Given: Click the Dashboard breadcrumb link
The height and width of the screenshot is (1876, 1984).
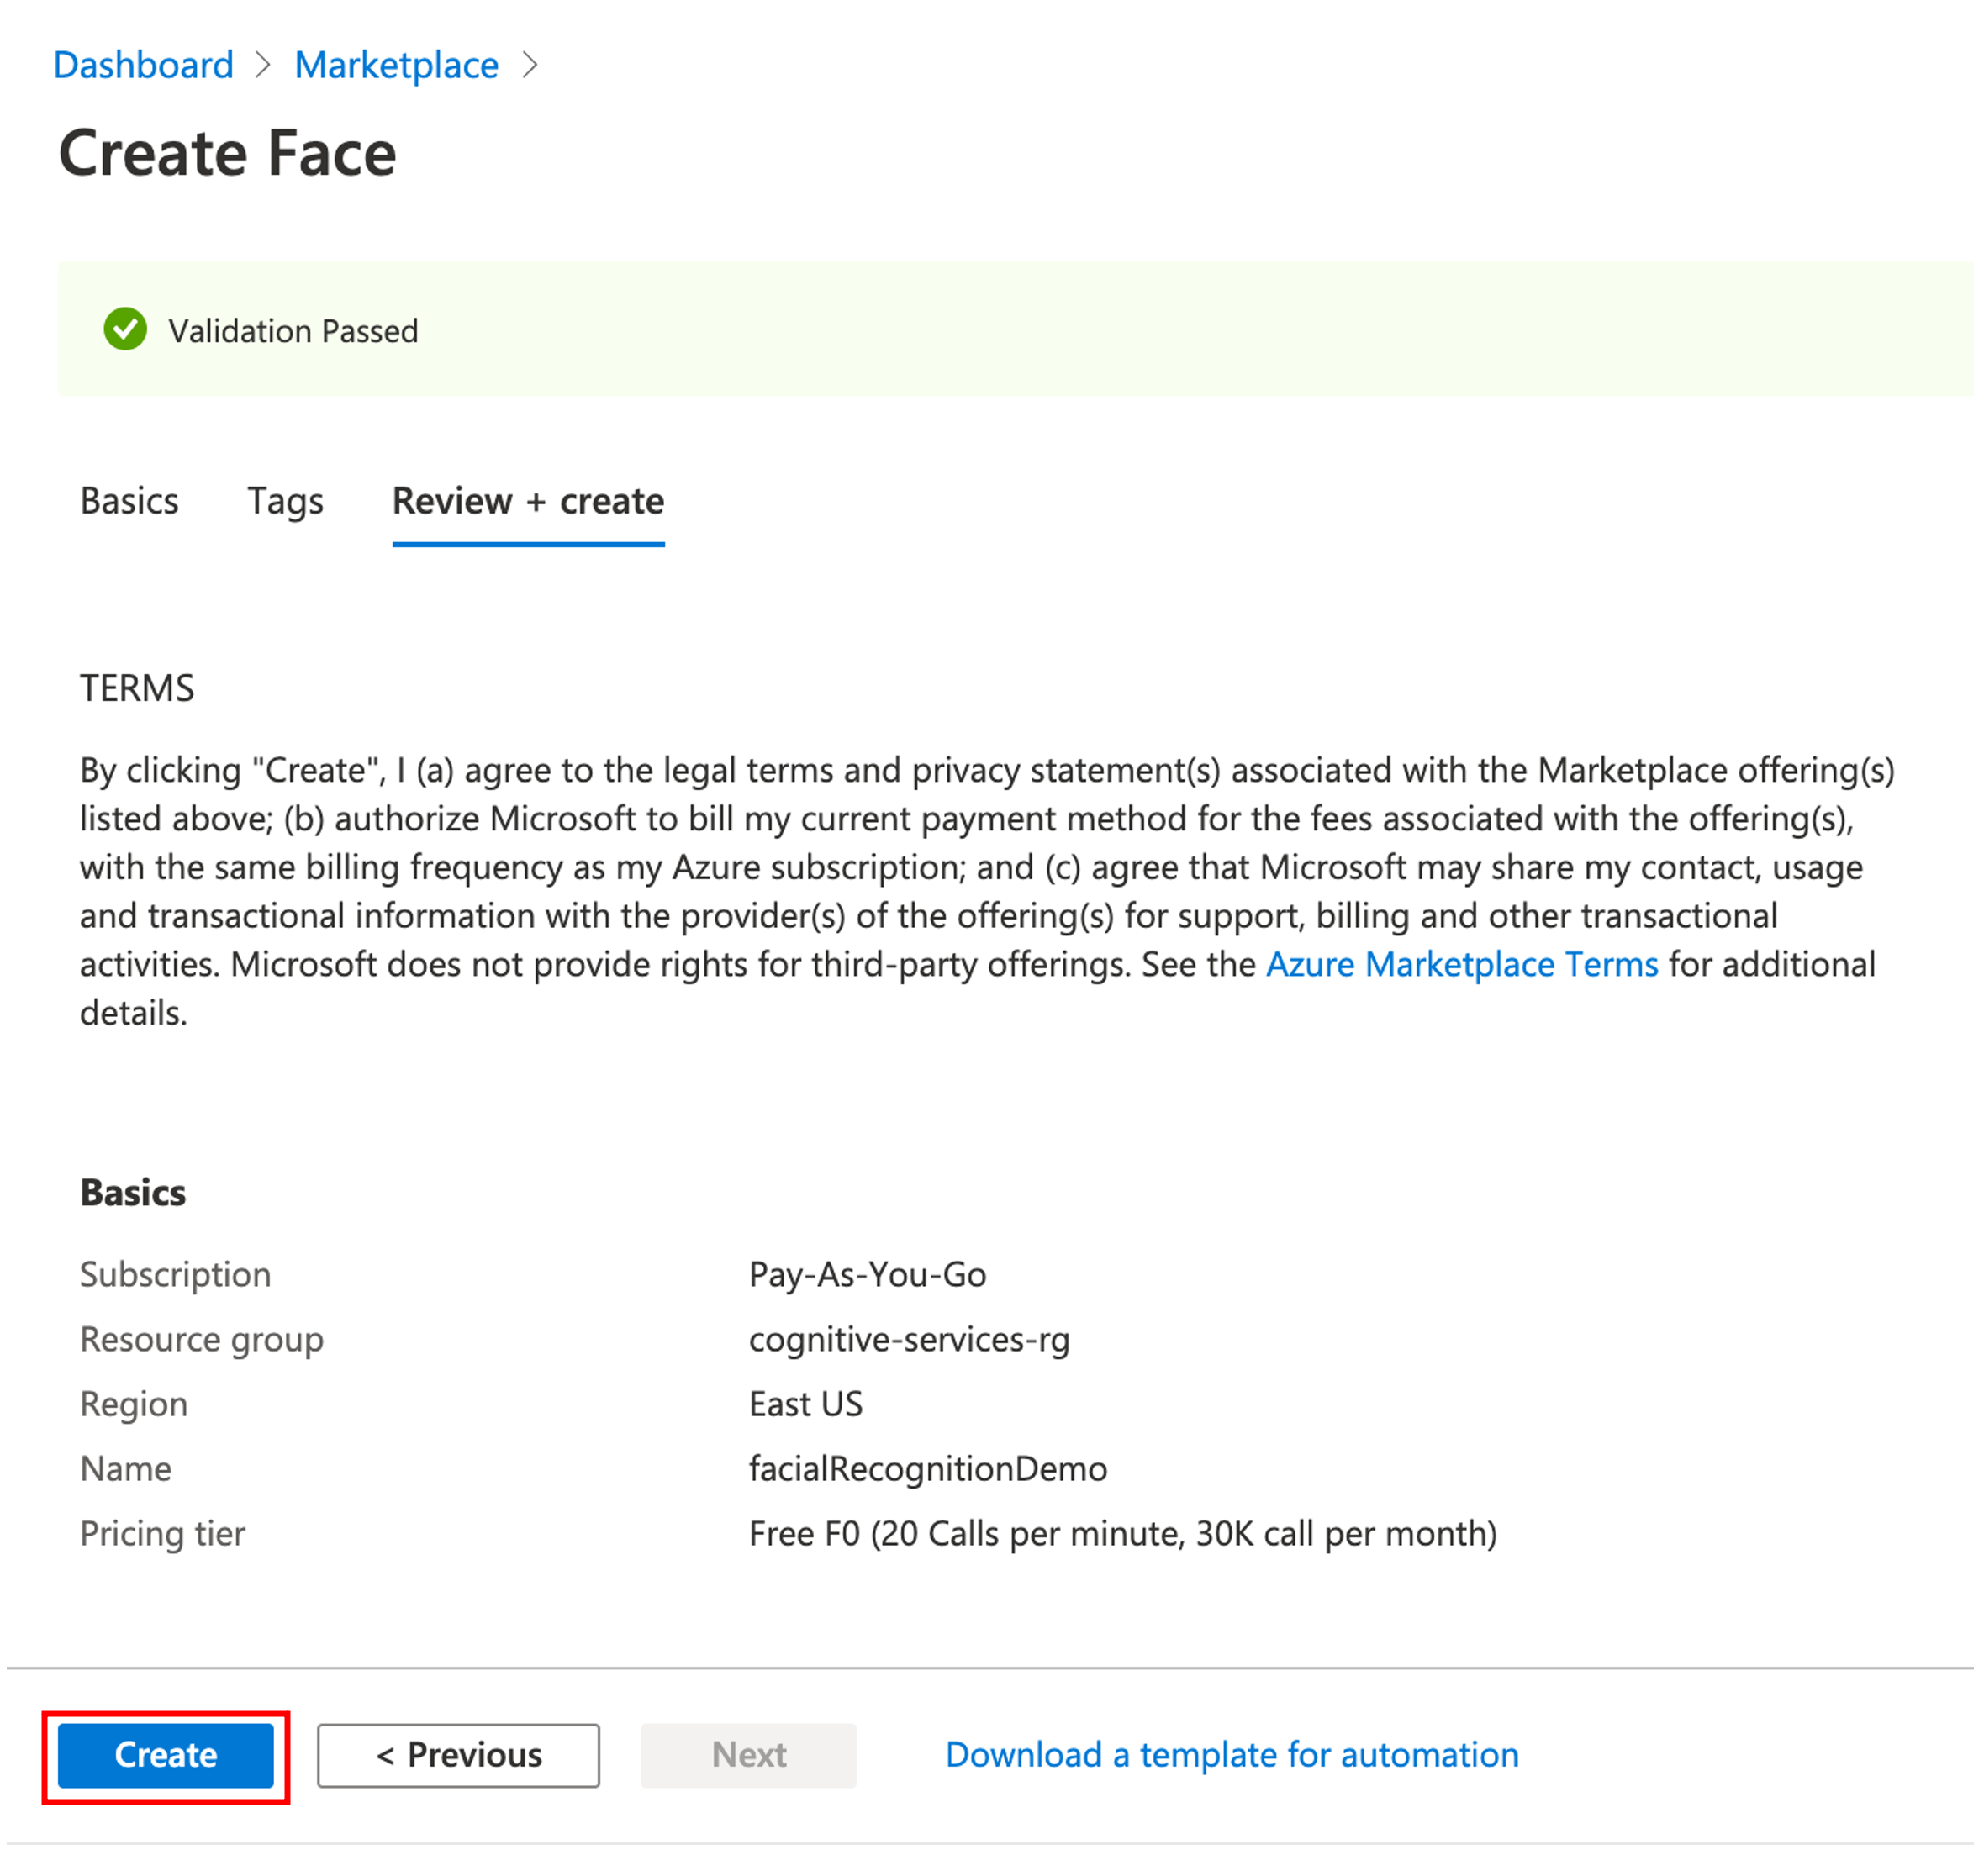Looking at the screenshot, I should point(143,65).
